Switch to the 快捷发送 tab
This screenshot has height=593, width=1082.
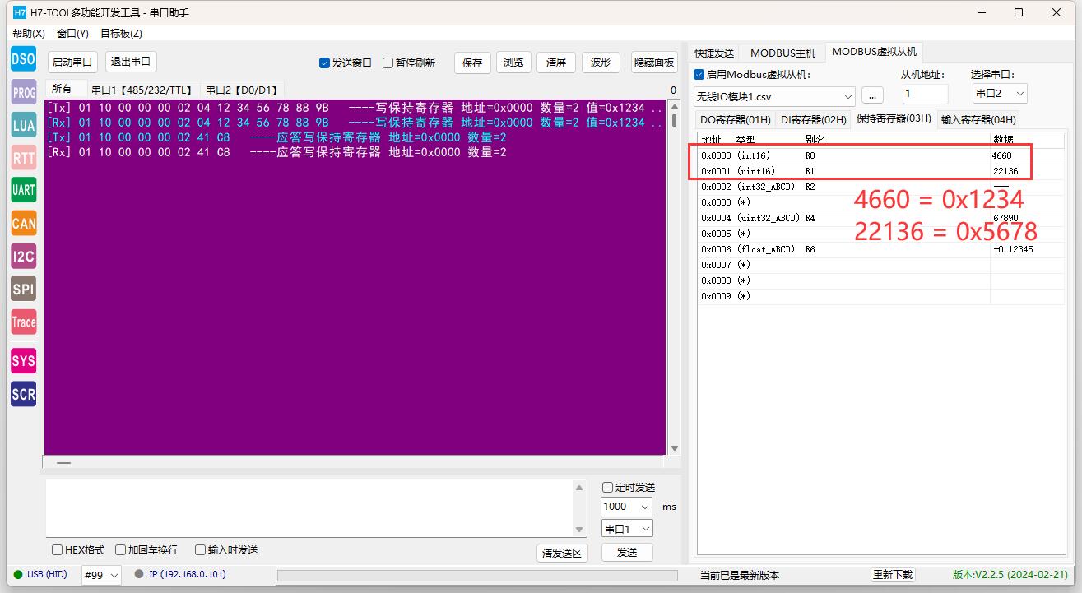pos(713,53)
